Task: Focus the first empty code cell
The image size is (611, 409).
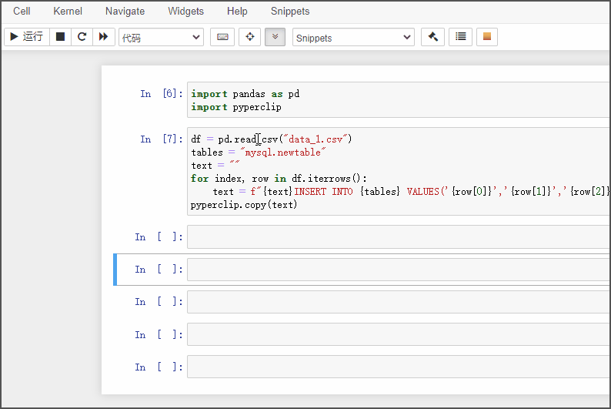Action: 399,236
